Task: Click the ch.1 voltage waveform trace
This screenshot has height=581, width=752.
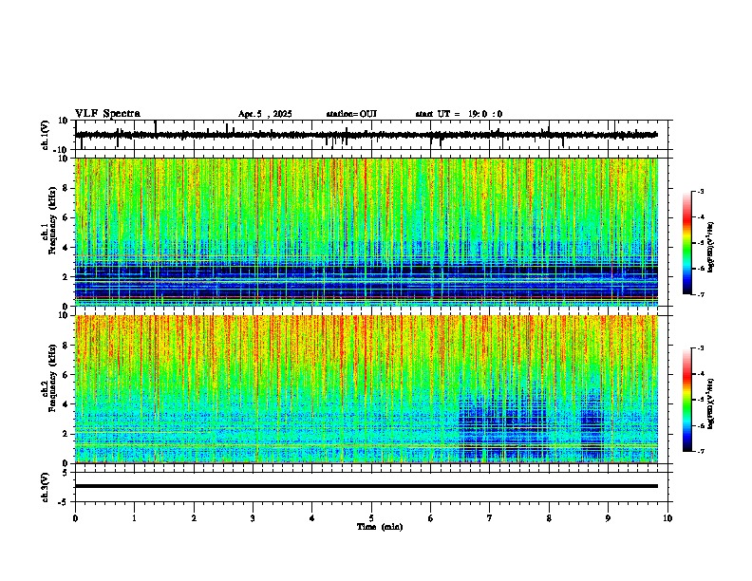Action: click(367, 135)
